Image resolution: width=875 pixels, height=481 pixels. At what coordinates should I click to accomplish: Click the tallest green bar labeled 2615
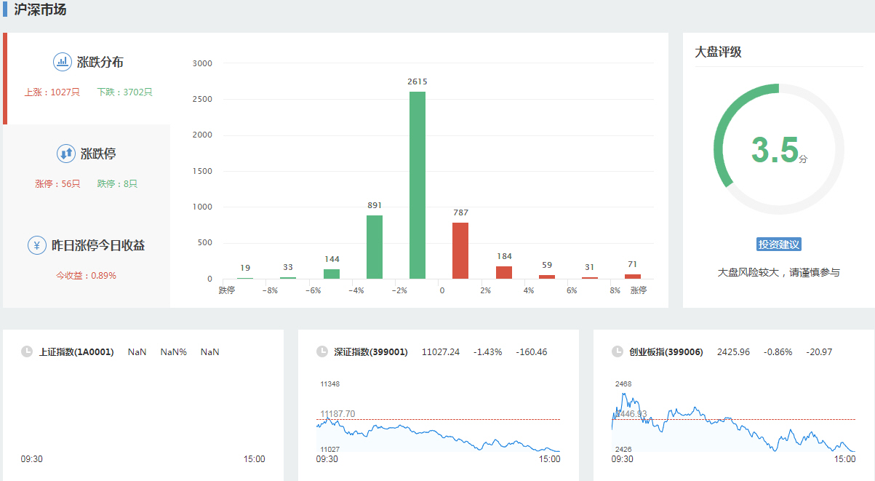pos(417,186)
